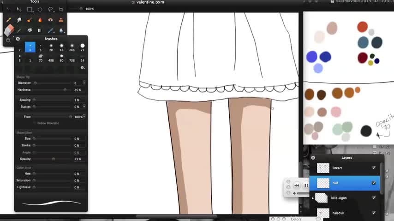Screen dimensions: 394x221
Task: Click the Flow stepper arrows
Action: (84, 116)
